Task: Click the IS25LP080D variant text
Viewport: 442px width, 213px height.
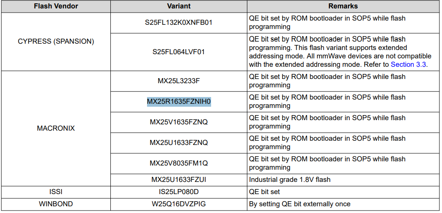Action: pos(179,192)
